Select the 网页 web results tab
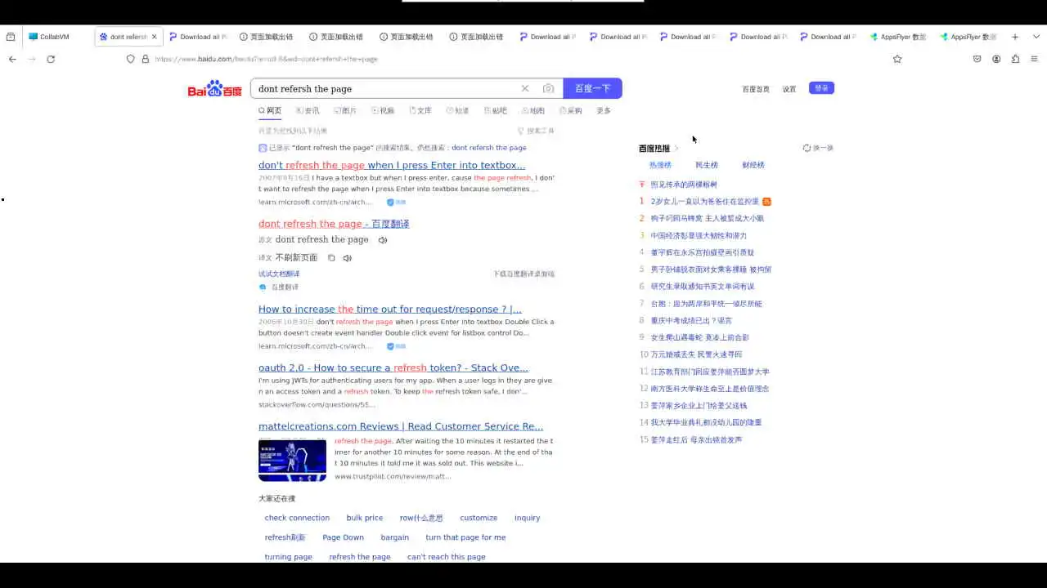This screenshot has width=1047, height=588. (x=270, y=110)
